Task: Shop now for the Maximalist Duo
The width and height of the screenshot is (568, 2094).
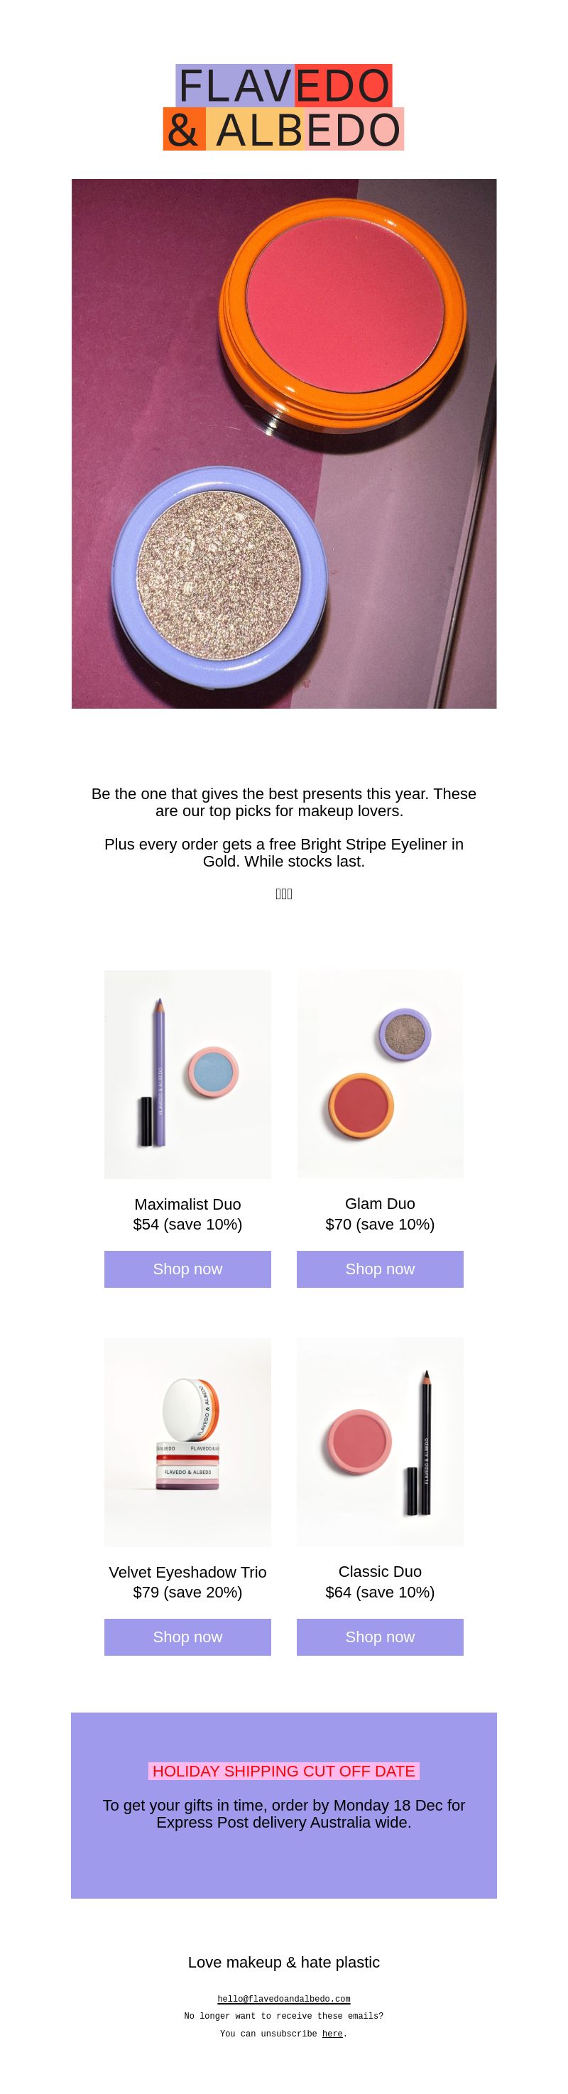Action: coord(187,1269)
